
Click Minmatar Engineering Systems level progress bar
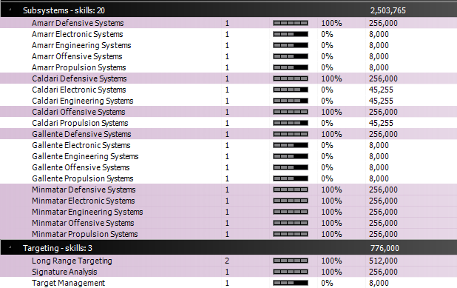pyautogui.click(x=291, y=212)
